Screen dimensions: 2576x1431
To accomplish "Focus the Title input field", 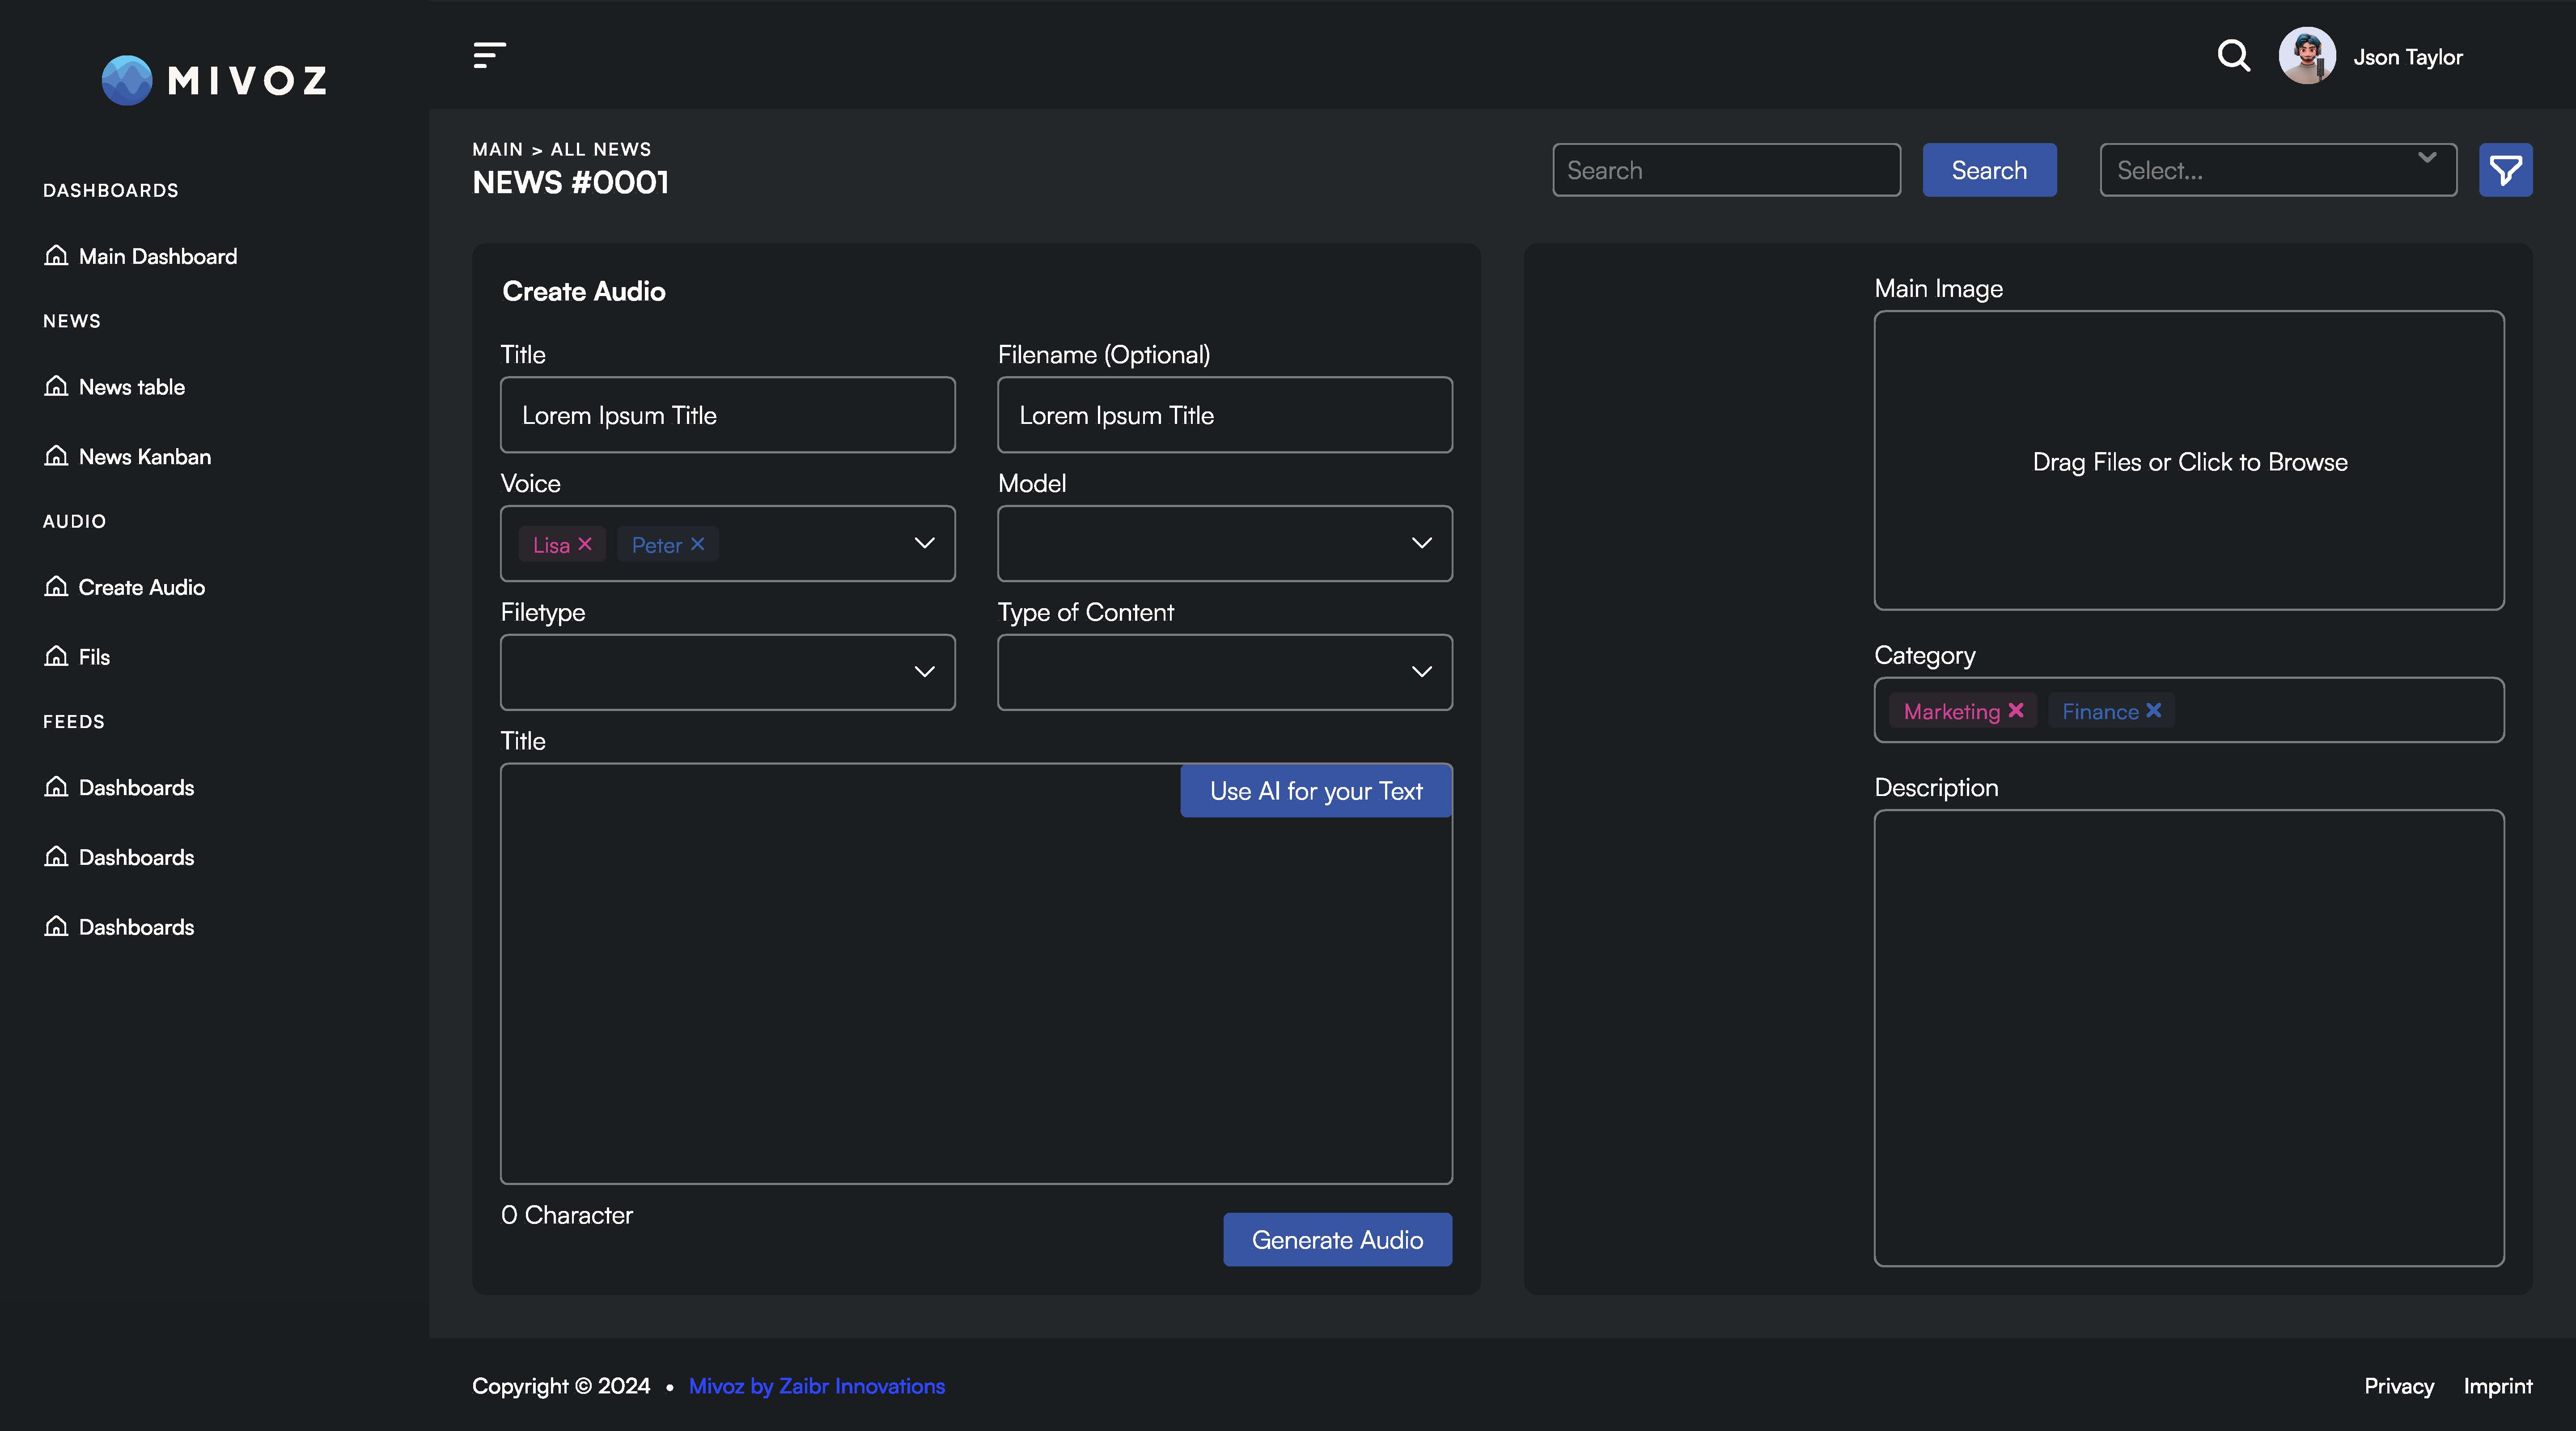I will [727, 415].
